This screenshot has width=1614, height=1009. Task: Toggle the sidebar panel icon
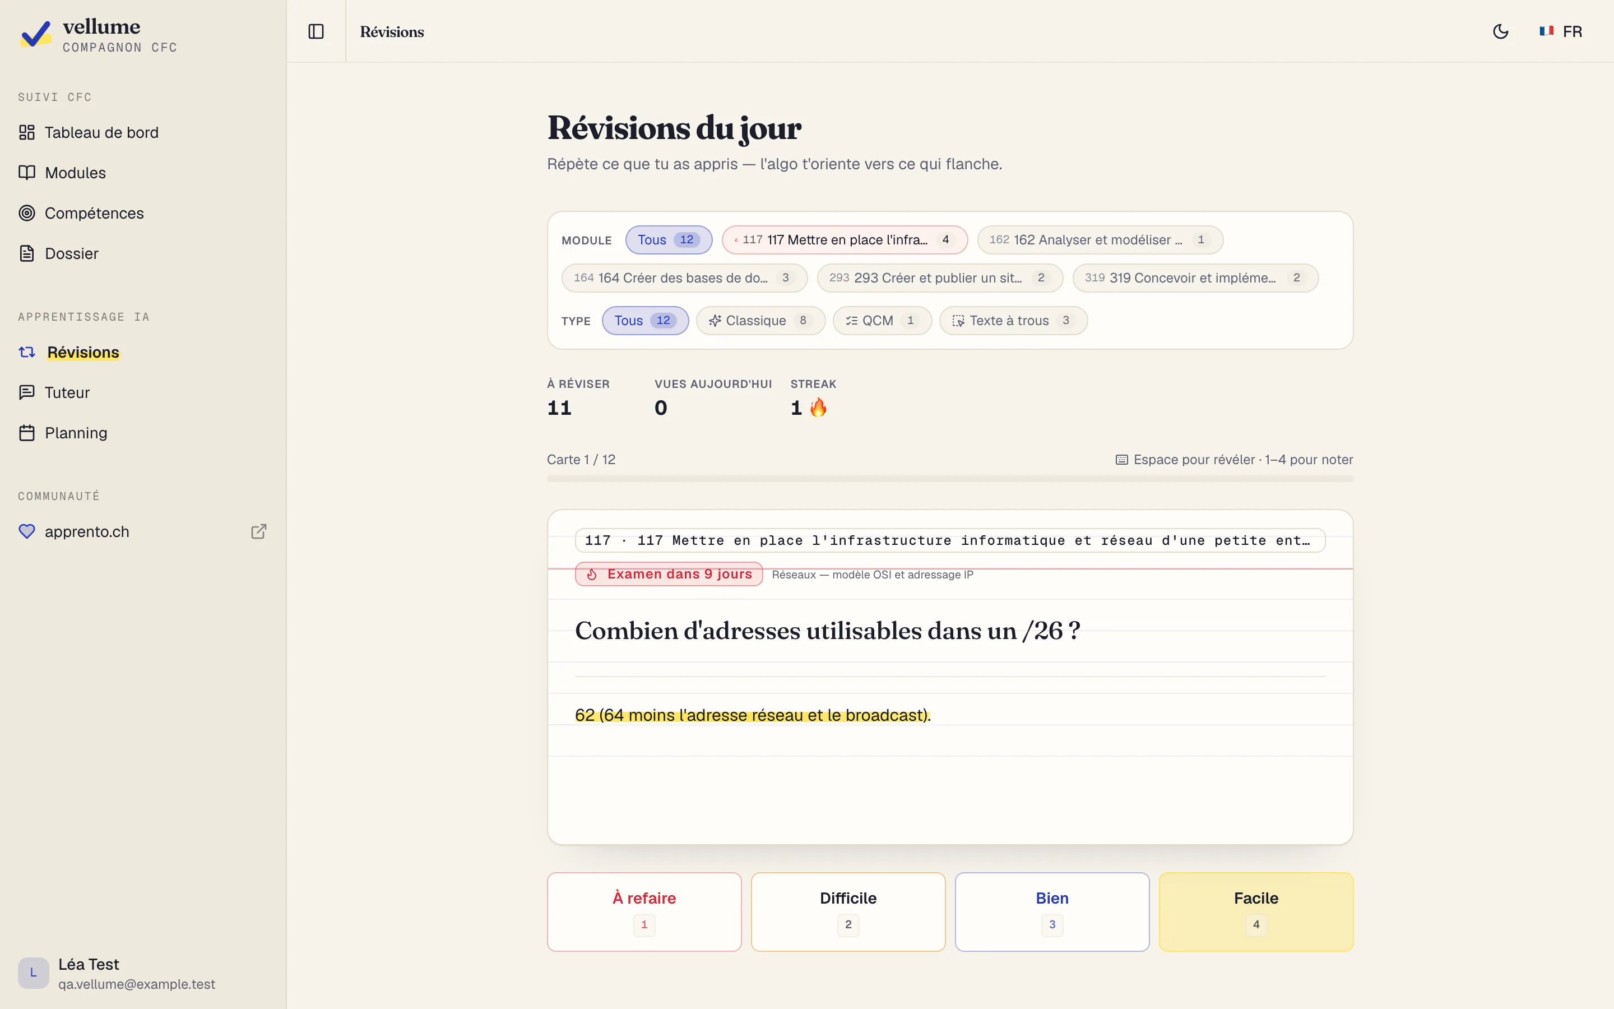point(316,31)
